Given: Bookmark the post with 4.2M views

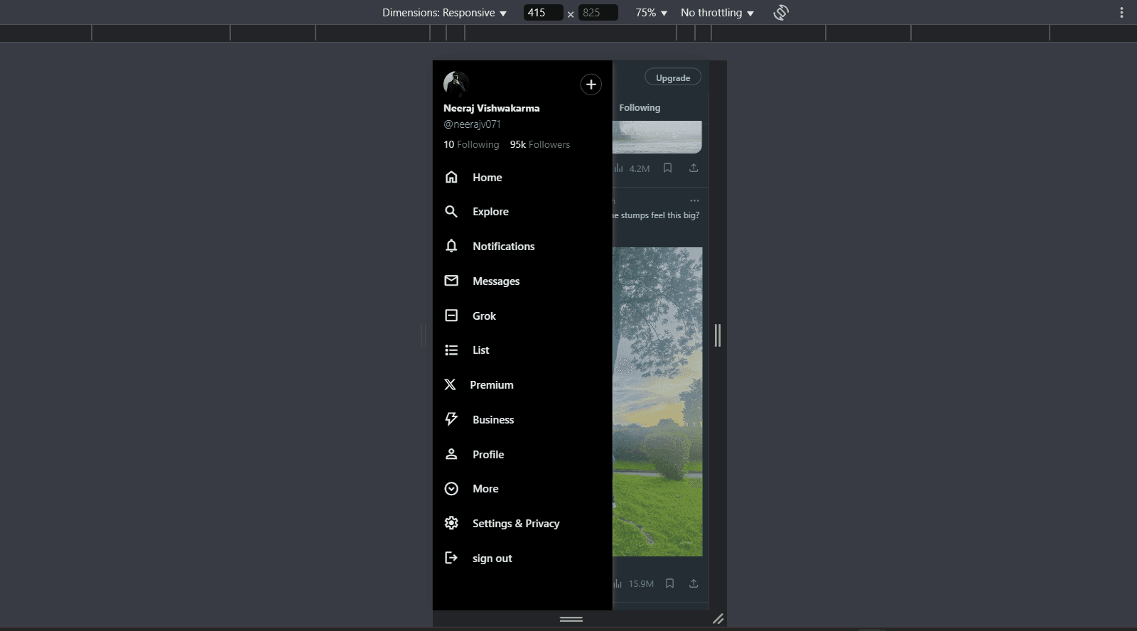Looking at the screenshot, I should point(667,168).
